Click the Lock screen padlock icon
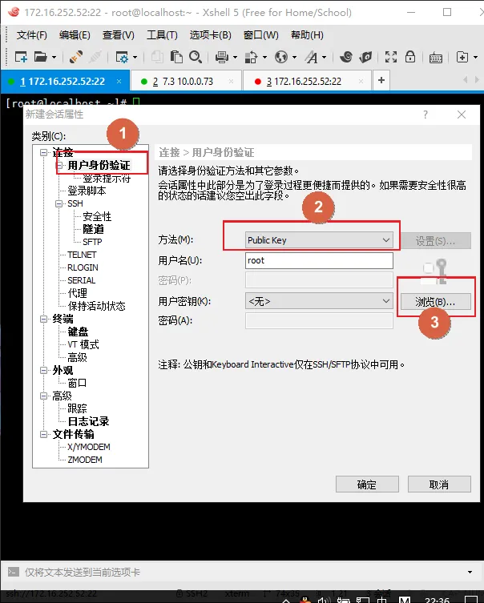 click(410, 57)
